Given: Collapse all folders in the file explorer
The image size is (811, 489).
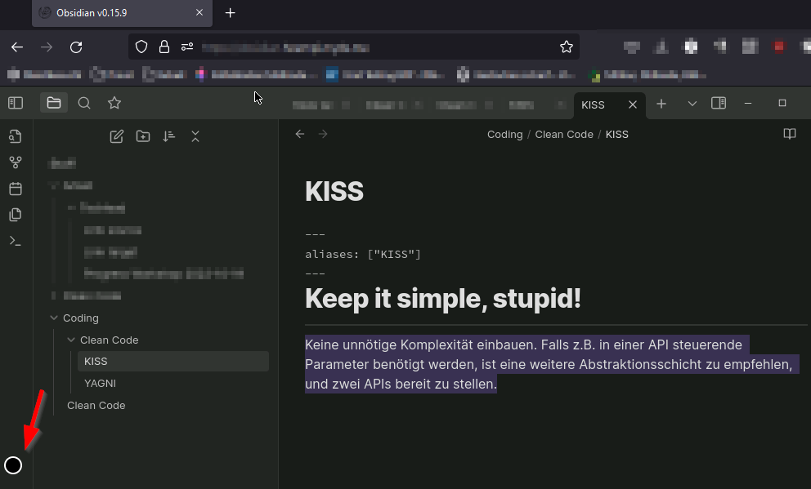Looking at the screenshot, I should tap(195, 136).
